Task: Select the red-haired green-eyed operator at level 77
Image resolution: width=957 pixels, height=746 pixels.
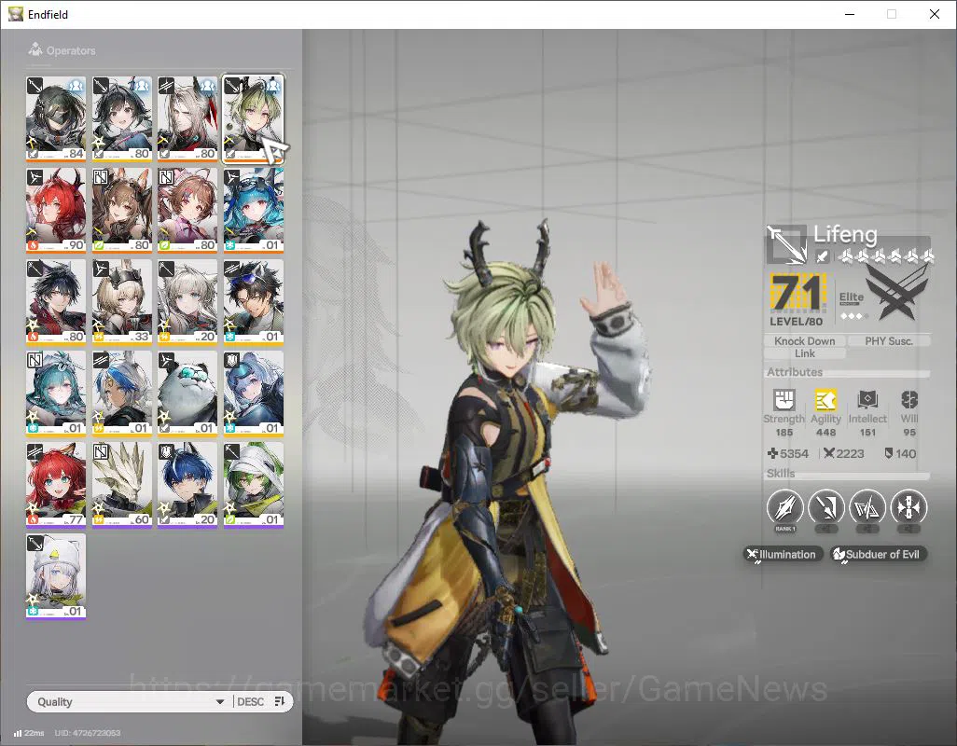Action: pos(56,484)
